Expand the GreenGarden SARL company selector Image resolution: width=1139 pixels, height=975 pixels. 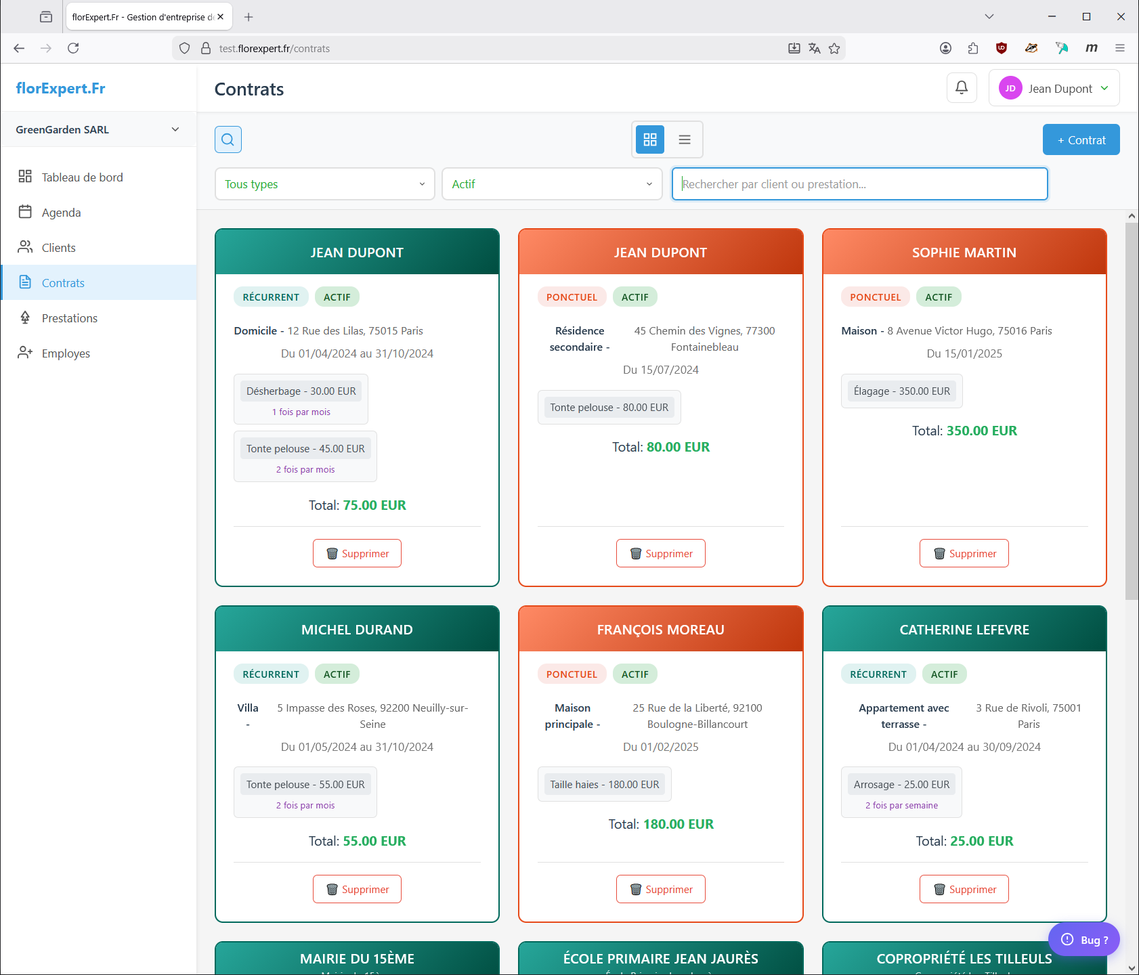pos(99,129)
